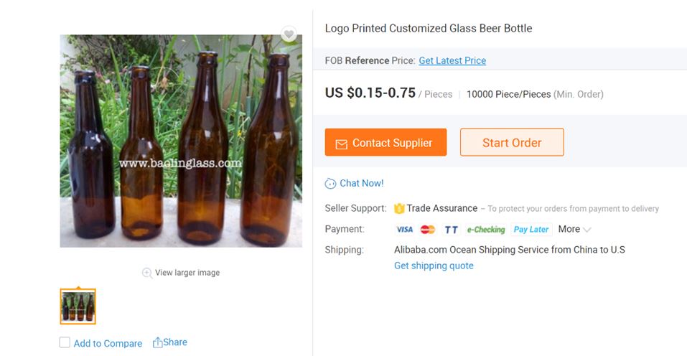Click the Chat Now bubble icon
This screenshot has height=356, width=687.
[x=331, y=184]
